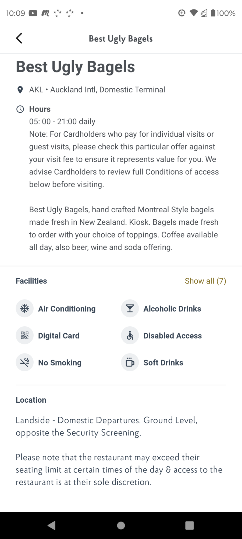Select the Alcoholic Drinks cocktail icon
The width and height of the screenshot is (242, 539).
[x=130, y=309]
